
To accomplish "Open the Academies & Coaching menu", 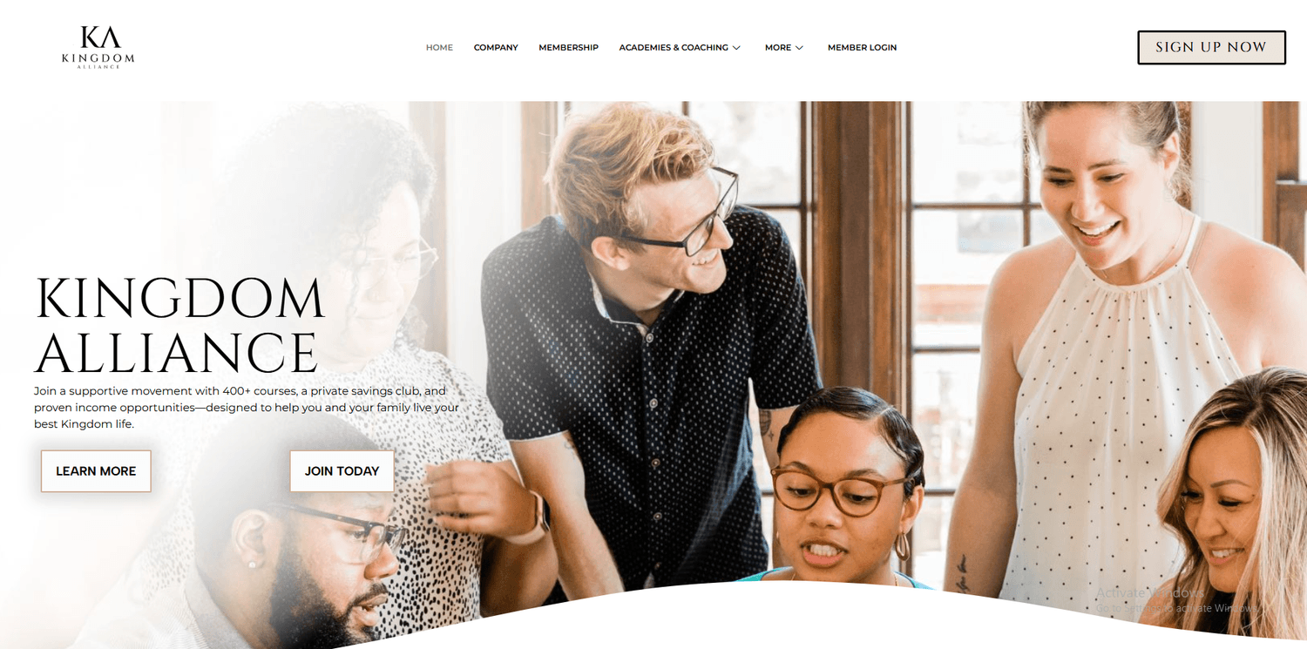I will click(x=674, y=48).
